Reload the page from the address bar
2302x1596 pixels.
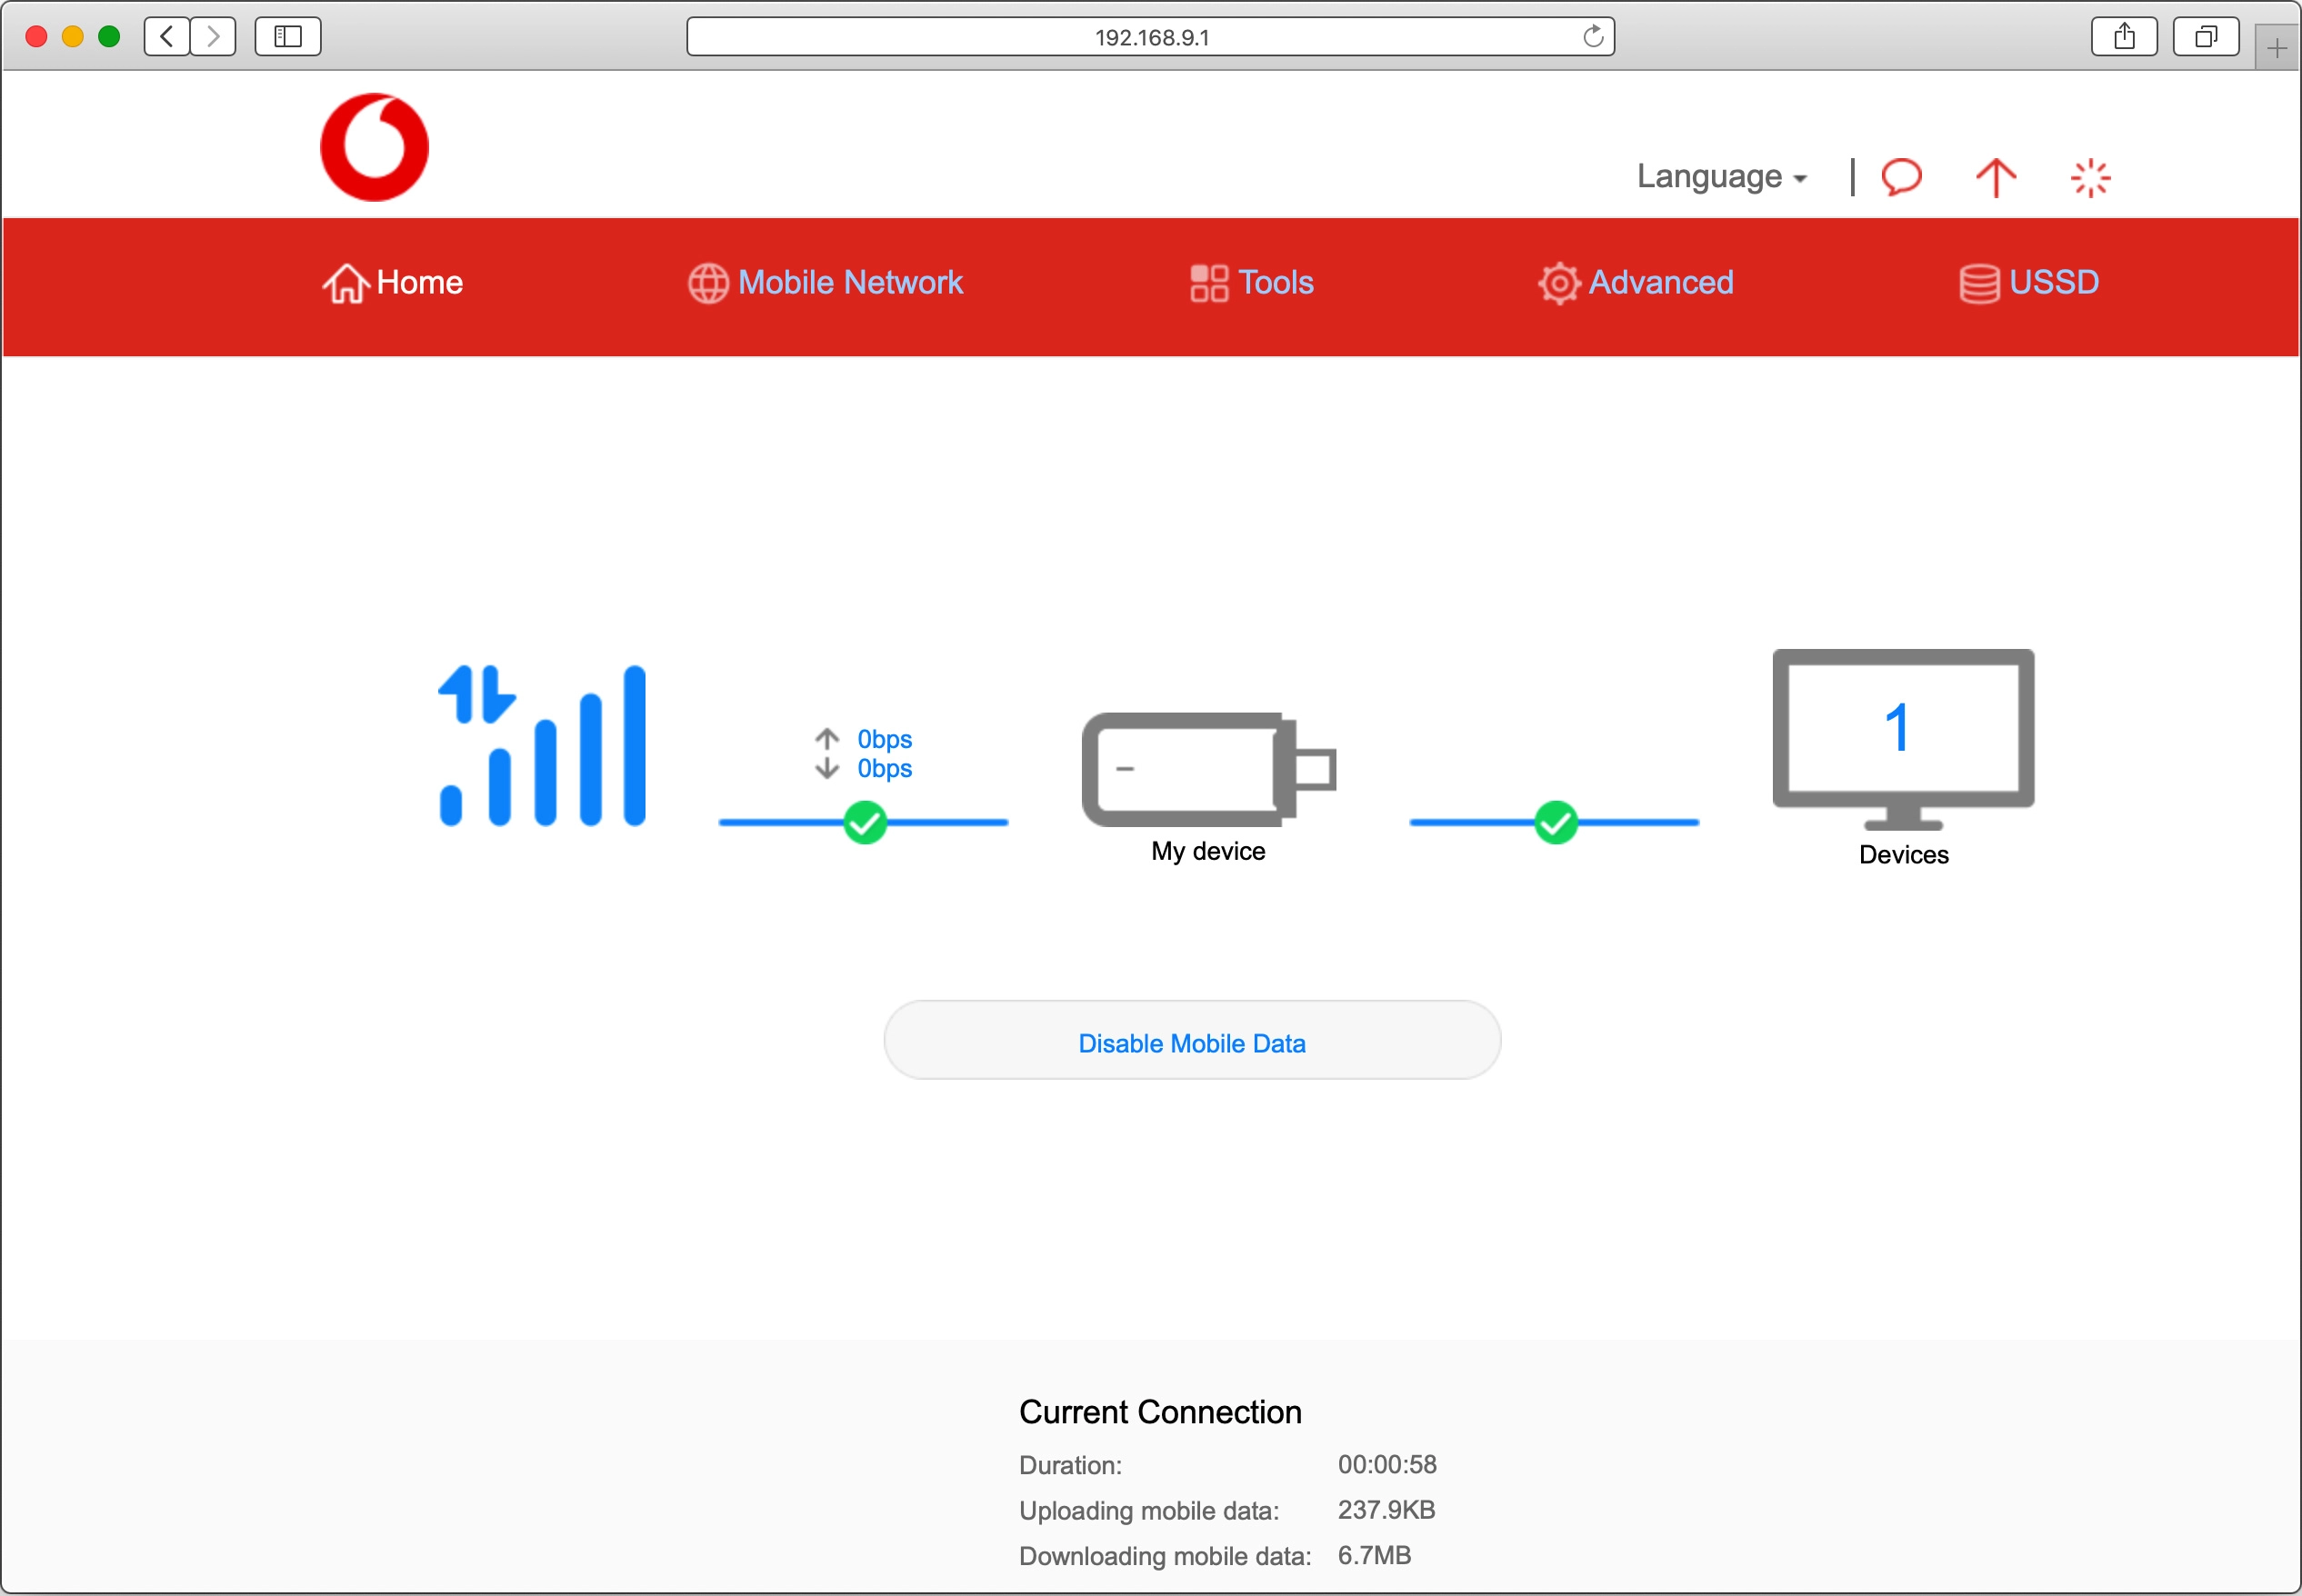pyautogui.click(x=1593, y=37)
